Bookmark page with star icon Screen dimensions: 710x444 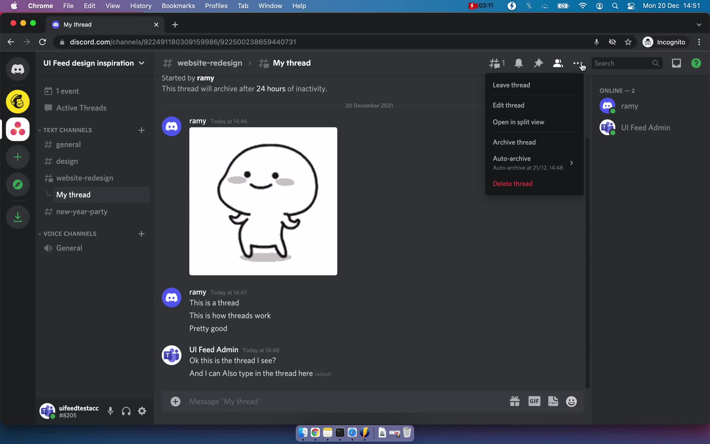pyautogui.click(x=628, y=42)
